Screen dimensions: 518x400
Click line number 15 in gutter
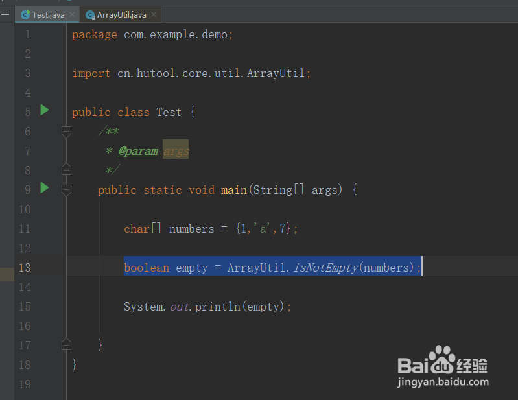pos(25,306)
